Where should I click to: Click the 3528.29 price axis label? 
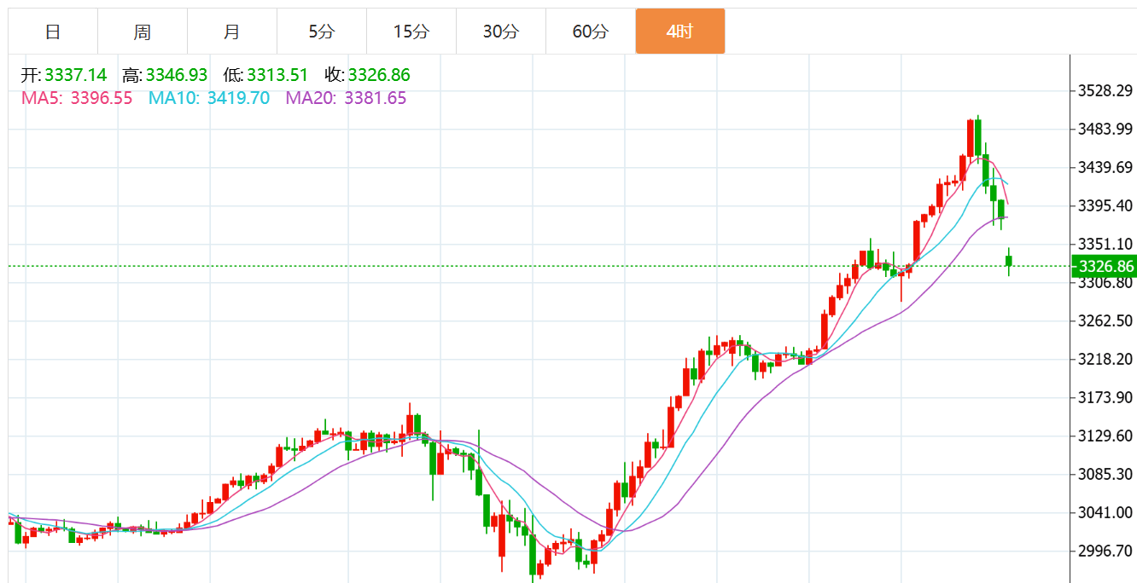(1105, 91)
